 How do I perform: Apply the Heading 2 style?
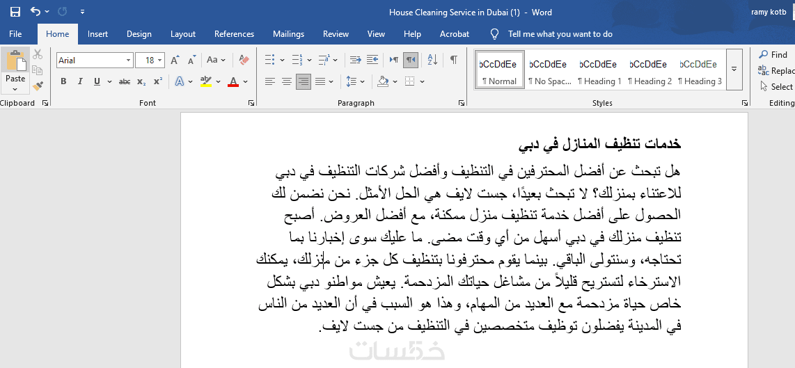(x=650, y=70)
